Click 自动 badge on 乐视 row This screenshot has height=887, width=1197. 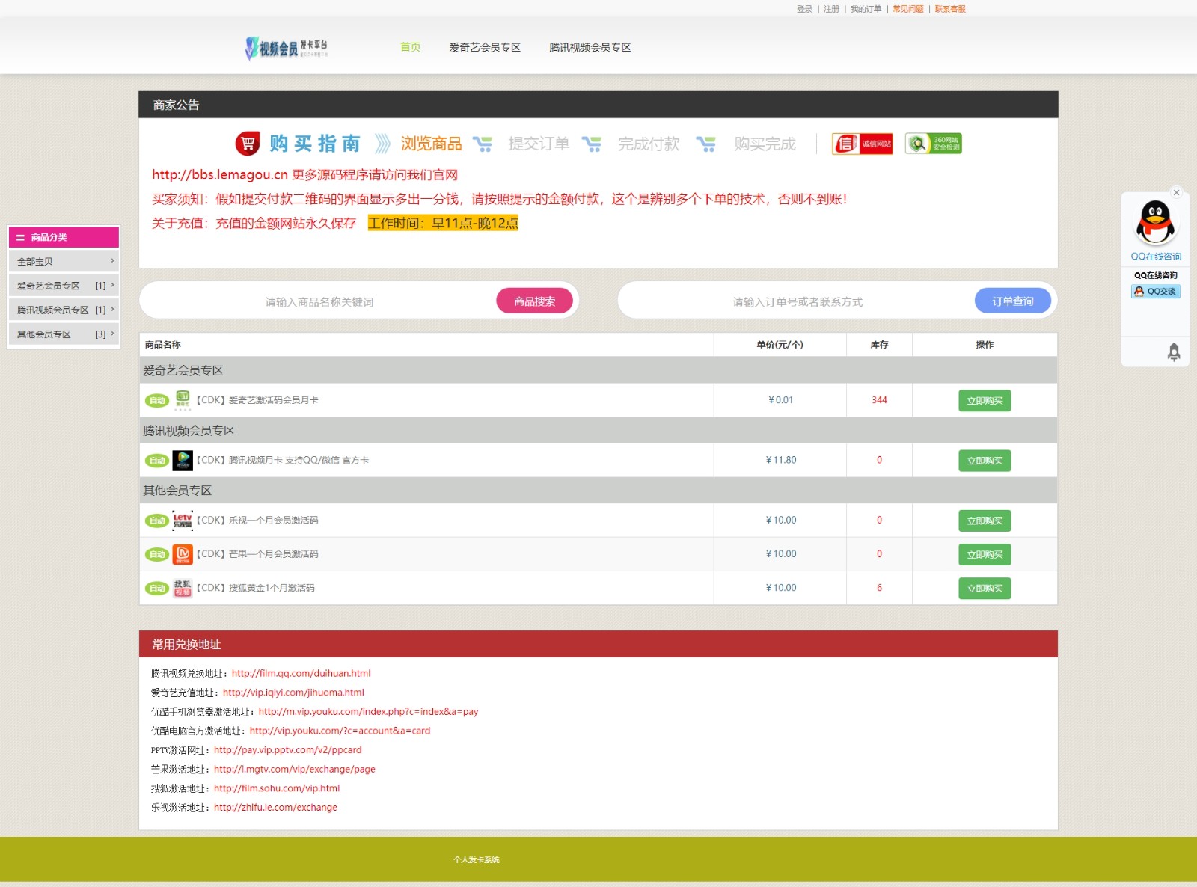[157, 521]
